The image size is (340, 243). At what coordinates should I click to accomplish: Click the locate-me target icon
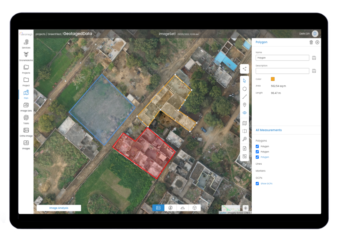[246, 208]
